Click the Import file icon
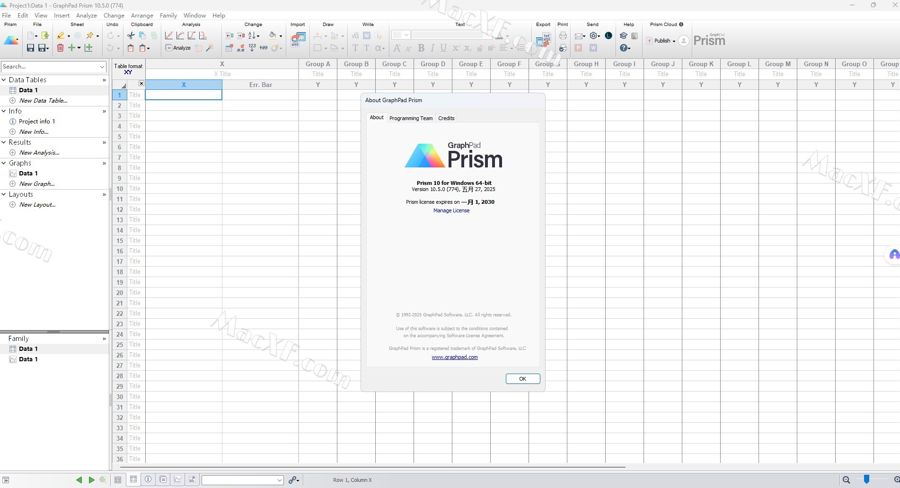The image size is (900, 488). pos(298,39)
